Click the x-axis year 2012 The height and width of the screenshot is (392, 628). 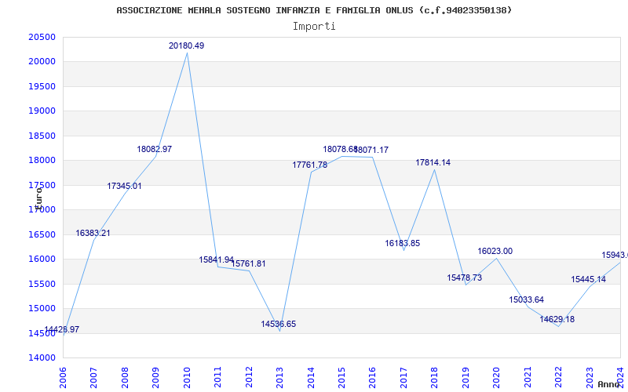coord(249,378)
